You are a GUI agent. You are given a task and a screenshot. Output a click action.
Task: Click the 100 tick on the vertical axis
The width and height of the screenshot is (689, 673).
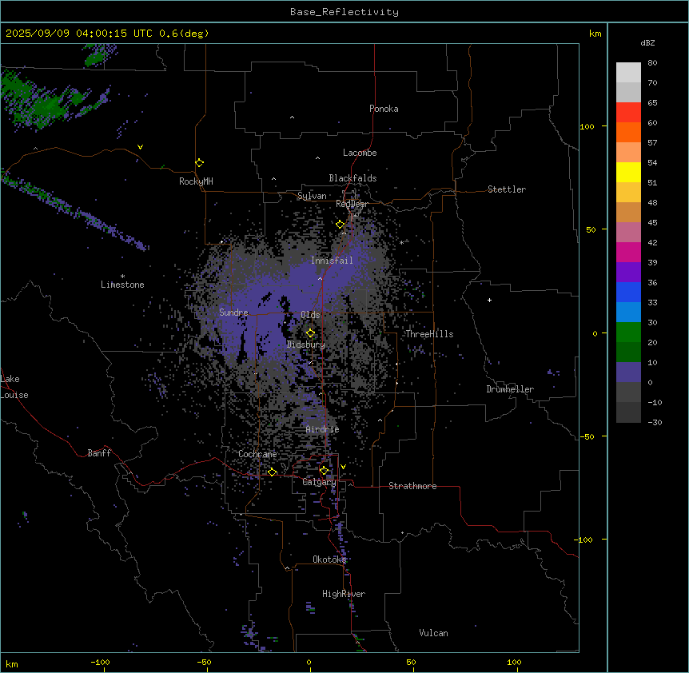(587, 126)
